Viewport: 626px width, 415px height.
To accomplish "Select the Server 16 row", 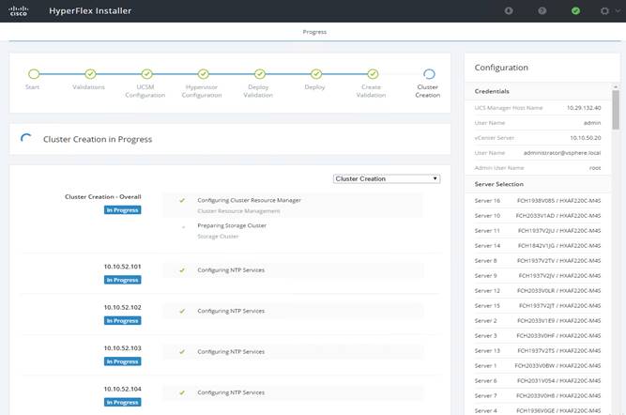I will [538, 201].
